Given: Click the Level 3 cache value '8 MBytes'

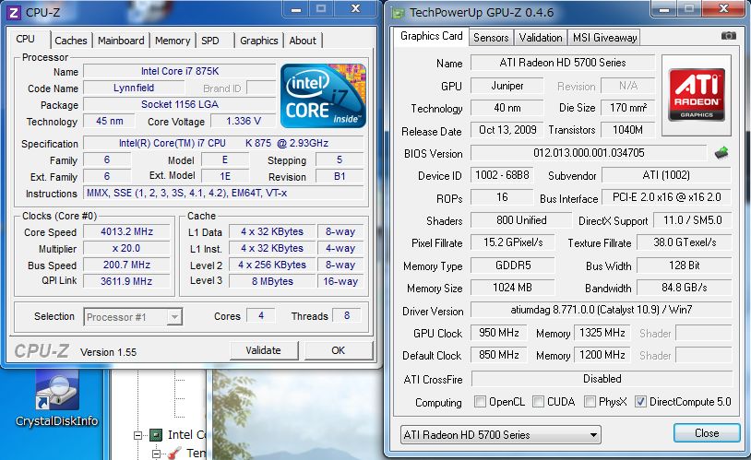Looking at the screenshot, I should pyautogui.click(x=272, y=281).
